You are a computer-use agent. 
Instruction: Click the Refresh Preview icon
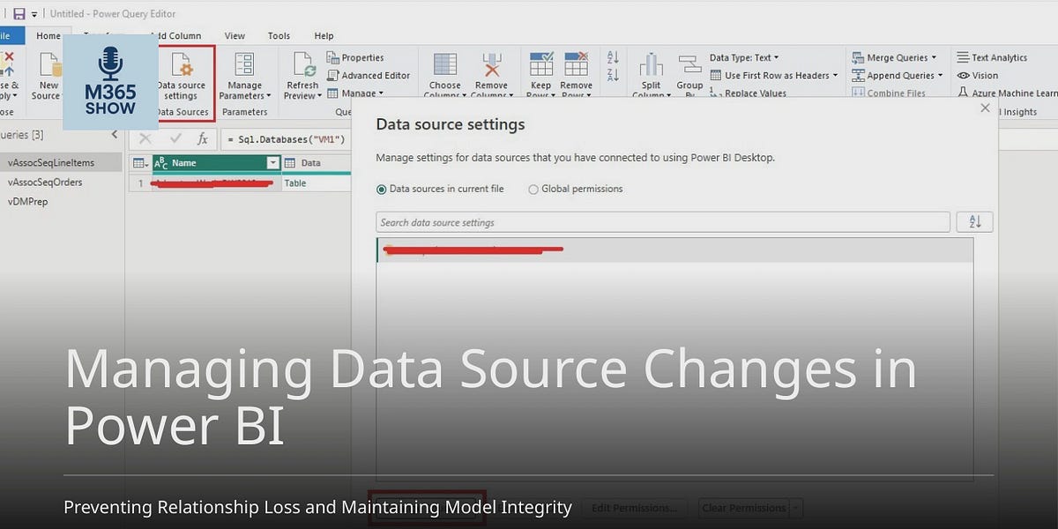(303, 66)
